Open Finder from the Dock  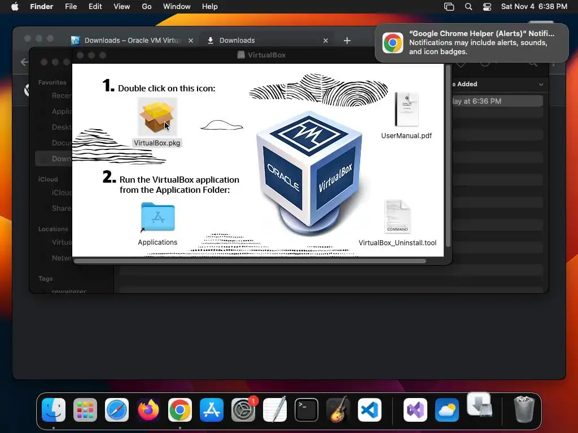point(54,410)
